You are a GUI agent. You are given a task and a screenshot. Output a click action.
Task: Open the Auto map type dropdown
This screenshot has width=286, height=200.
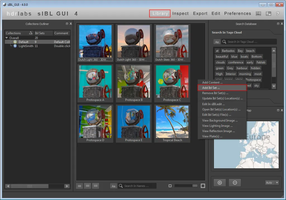[272, 182]
